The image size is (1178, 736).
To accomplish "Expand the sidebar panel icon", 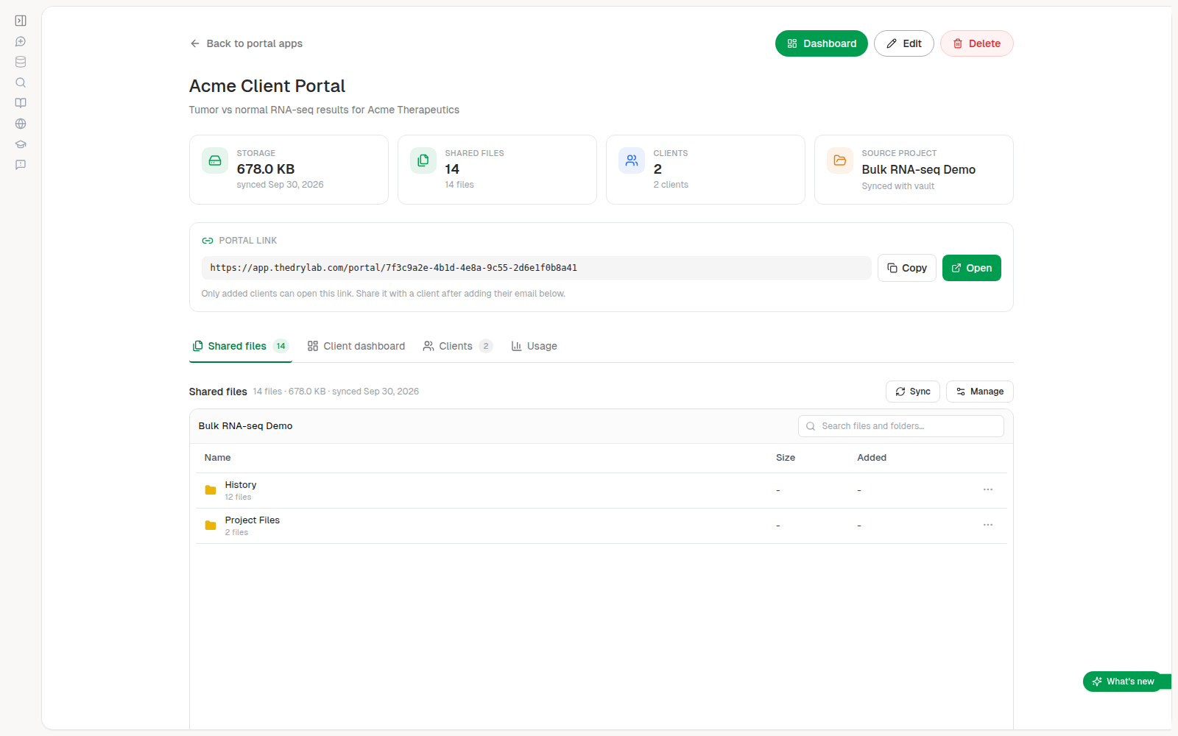I will tap(21, 21).
